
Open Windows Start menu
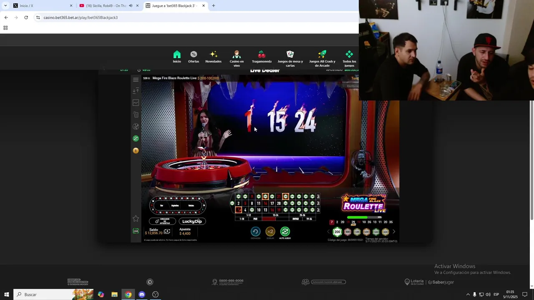[6, 295]
